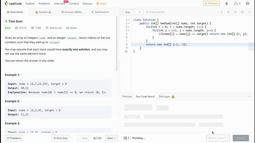Click Pick One random problem
The width and height of the screenshot is (255, 143).
coord(60,138)
